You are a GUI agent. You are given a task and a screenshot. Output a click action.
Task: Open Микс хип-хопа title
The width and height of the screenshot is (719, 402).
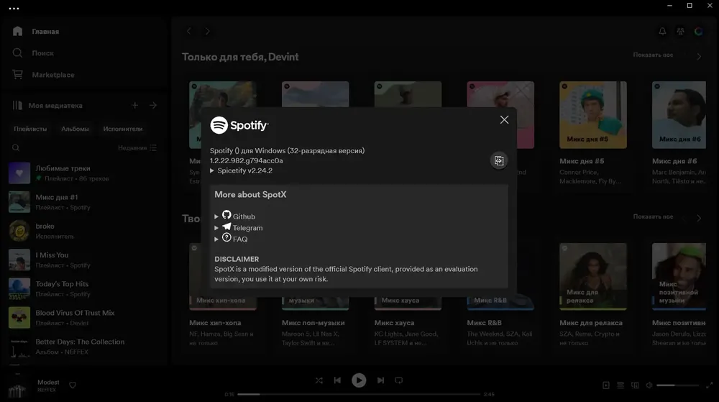click(x=215, y=323)
